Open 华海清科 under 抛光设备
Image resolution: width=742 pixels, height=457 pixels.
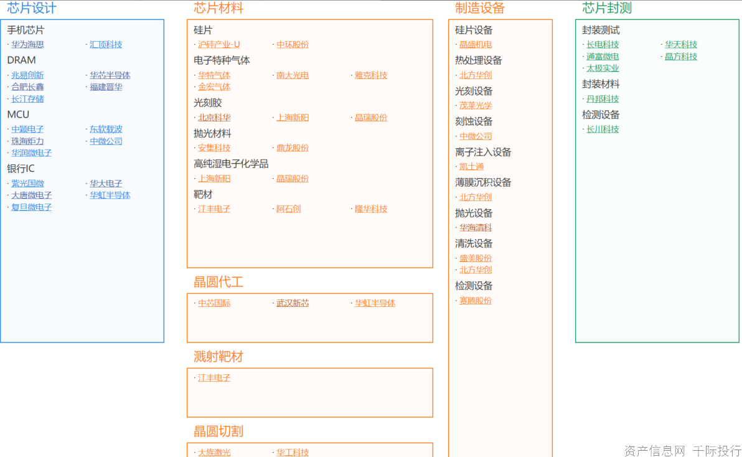(x=476, y=227)
